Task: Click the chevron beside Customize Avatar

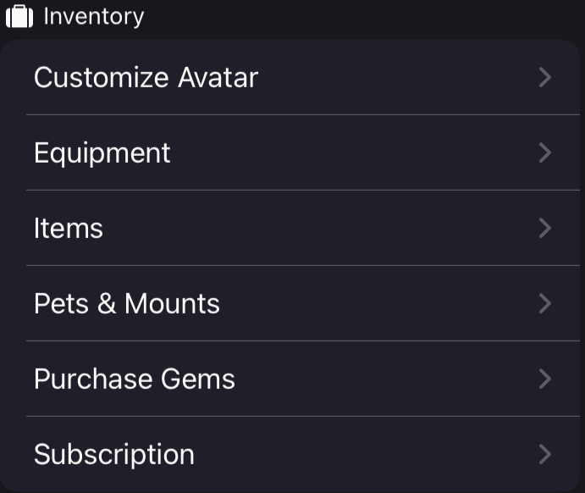Action: point(545,78)
